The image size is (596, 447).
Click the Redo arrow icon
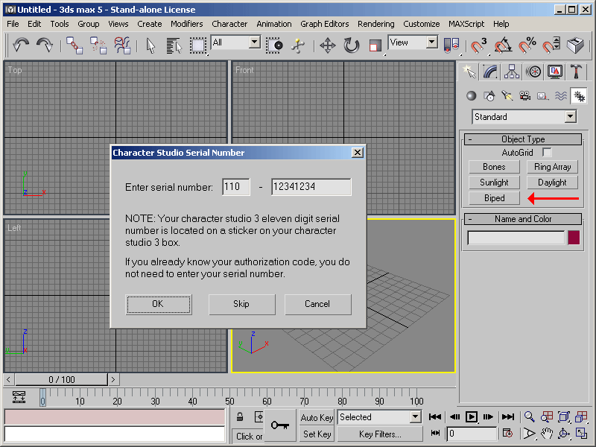45,45
